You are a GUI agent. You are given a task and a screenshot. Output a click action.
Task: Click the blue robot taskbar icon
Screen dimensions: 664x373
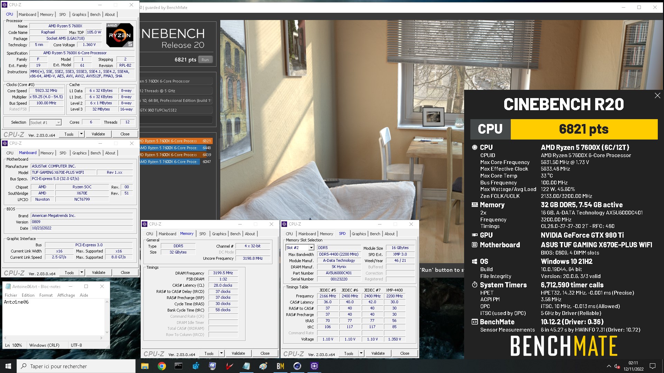click(x=196, y=366)
